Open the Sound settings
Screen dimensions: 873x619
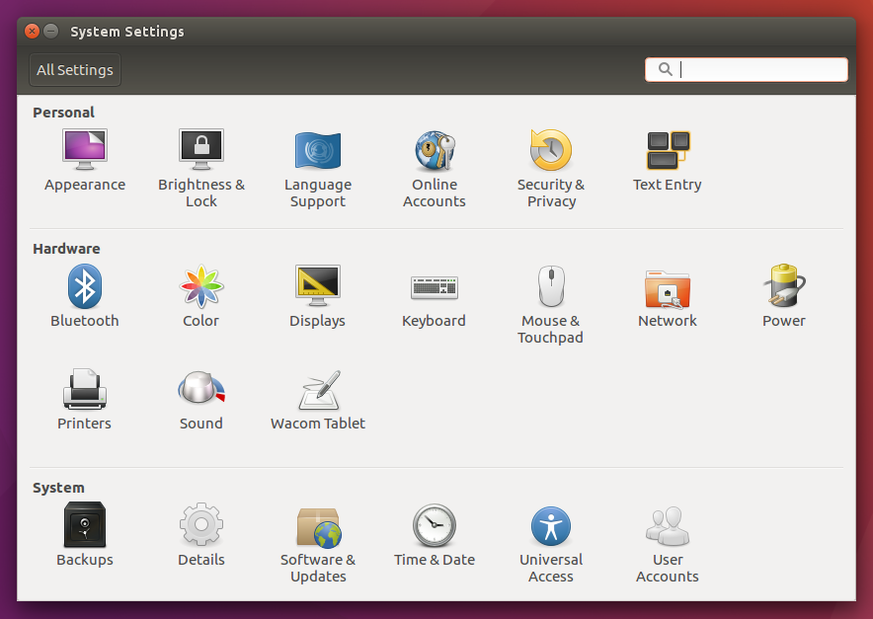[201, 390]
